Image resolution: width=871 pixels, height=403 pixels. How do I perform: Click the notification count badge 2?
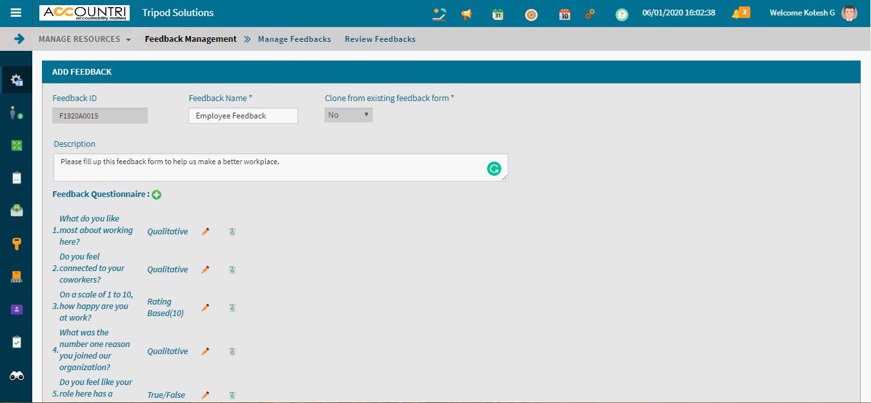pyautogui.click(x=745, y=12)
